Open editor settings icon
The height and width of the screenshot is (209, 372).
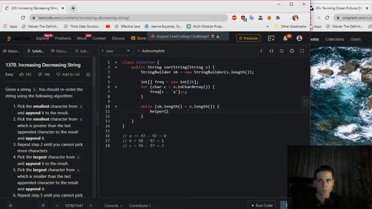292,51
